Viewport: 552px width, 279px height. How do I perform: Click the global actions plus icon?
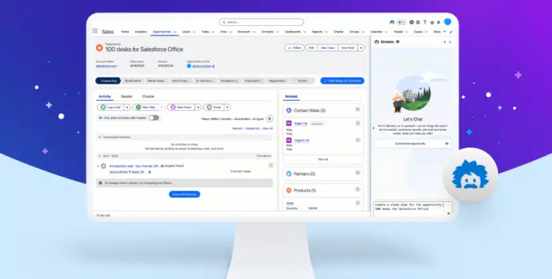(411, 22)
